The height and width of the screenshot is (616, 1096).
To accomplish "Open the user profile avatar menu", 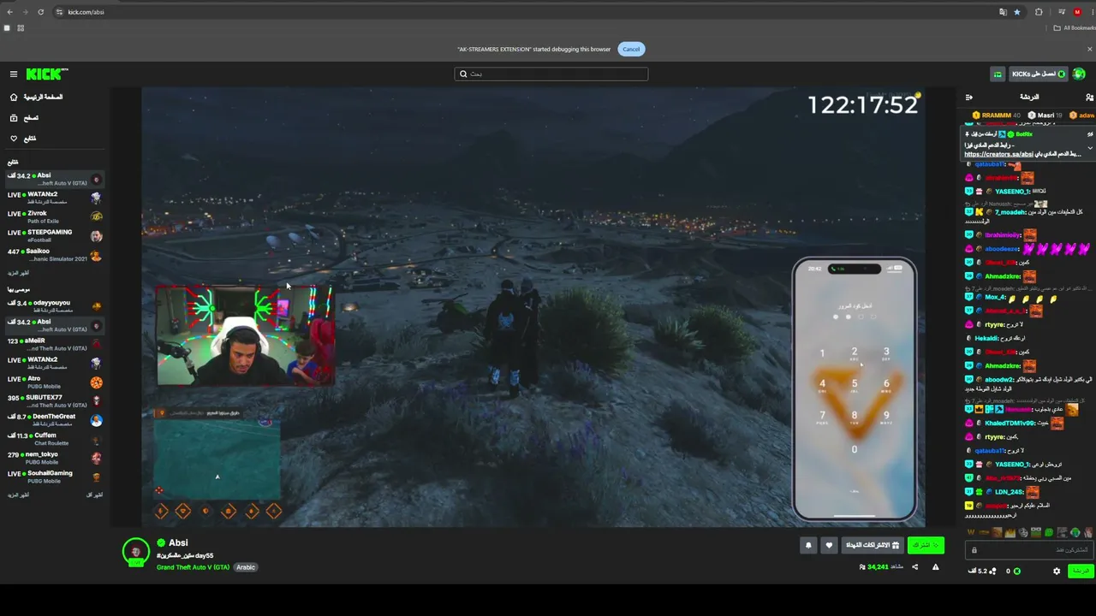I will tap(1079, 74).
